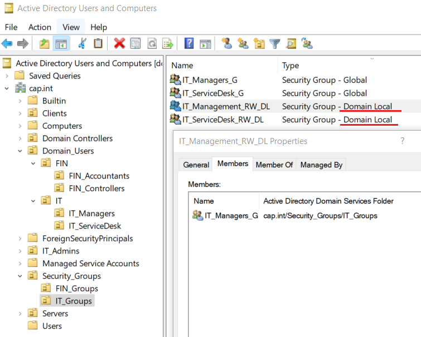Click Add to group toolbar icon

coord(307,43)
